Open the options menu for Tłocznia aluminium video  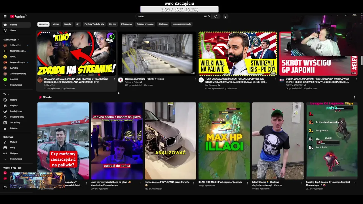[x=195, y=79]
